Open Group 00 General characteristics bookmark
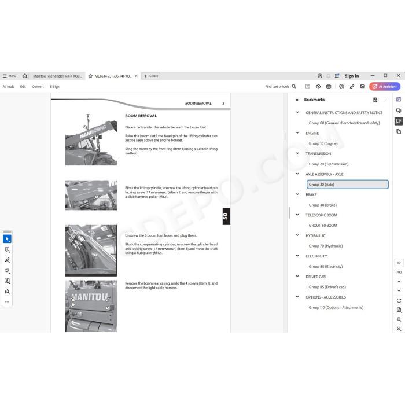 point(344,123)
